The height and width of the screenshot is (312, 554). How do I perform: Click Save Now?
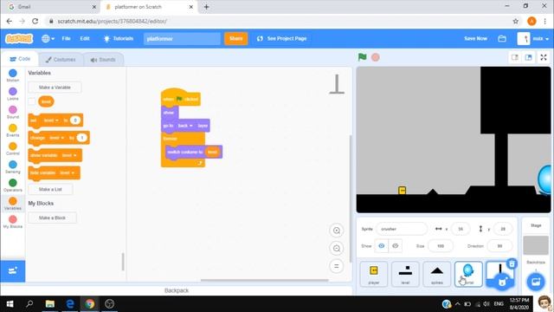pos(475,38)
